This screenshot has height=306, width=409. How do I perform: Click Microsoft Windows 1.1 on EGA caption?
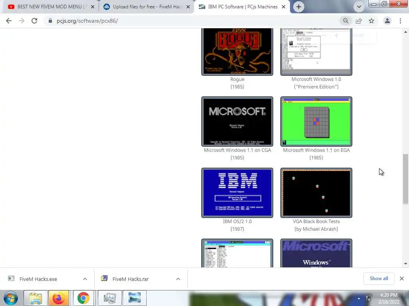[x=316, y=154]
